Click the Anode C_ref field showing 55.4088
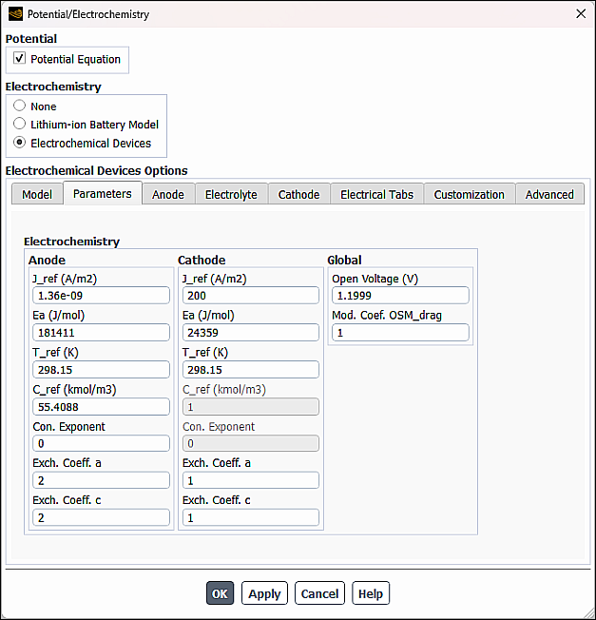The width and height of the screenshot is (596, 620). coord(101,407)
